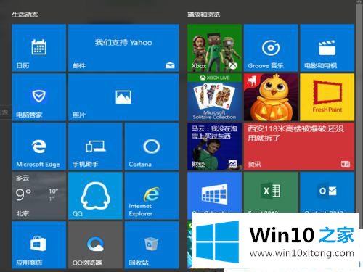This screenshot has height=272, width=363.
Task: Open the 日历 calendar tile
Action: click(x=38, y=48)
